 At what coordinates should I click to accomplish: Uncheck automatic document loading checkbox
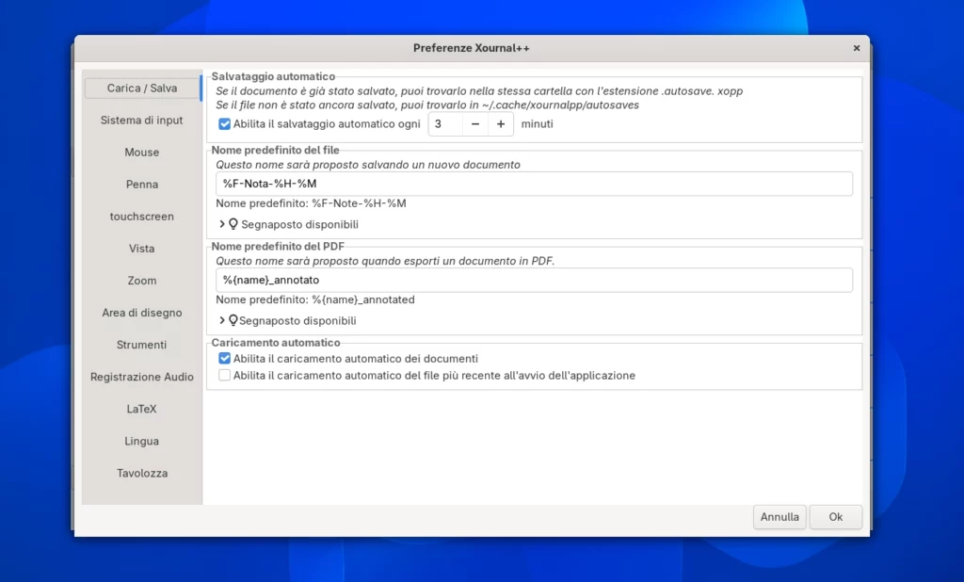click(224, 358)
